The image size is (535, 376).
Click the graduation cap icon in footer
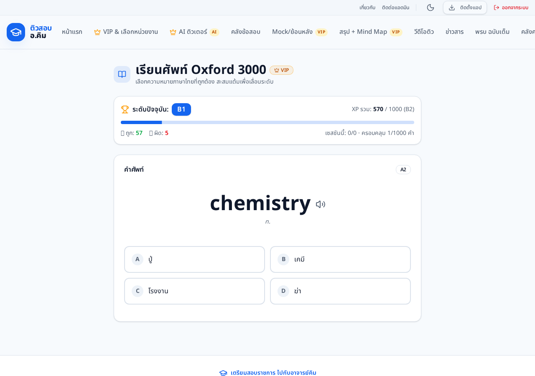(x=223, y=373)
